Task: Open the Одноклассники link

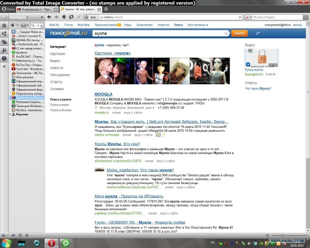Action: pos(106,25)
